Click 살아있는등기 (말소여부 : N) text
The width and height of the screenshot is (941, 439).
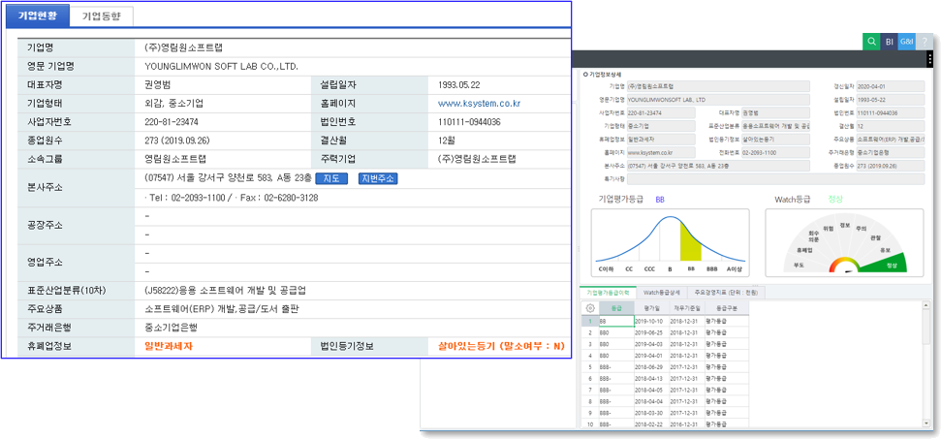point(501,346)
